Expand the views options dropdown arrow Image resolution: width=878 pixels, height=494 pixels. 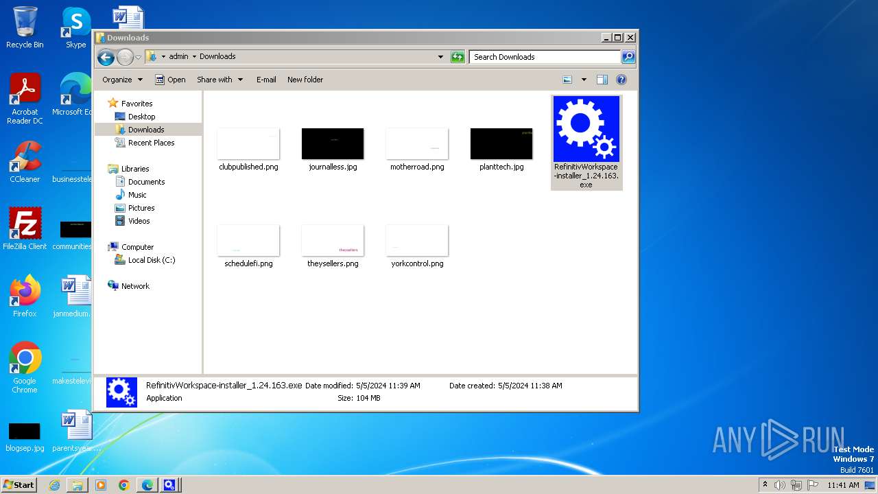coord(584,80)
